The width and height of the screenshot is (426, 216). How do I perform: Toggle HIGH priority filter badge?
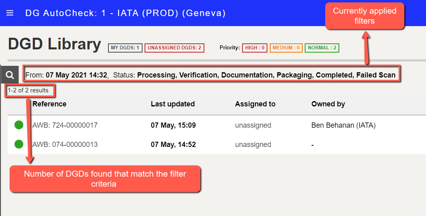point(255,48)
